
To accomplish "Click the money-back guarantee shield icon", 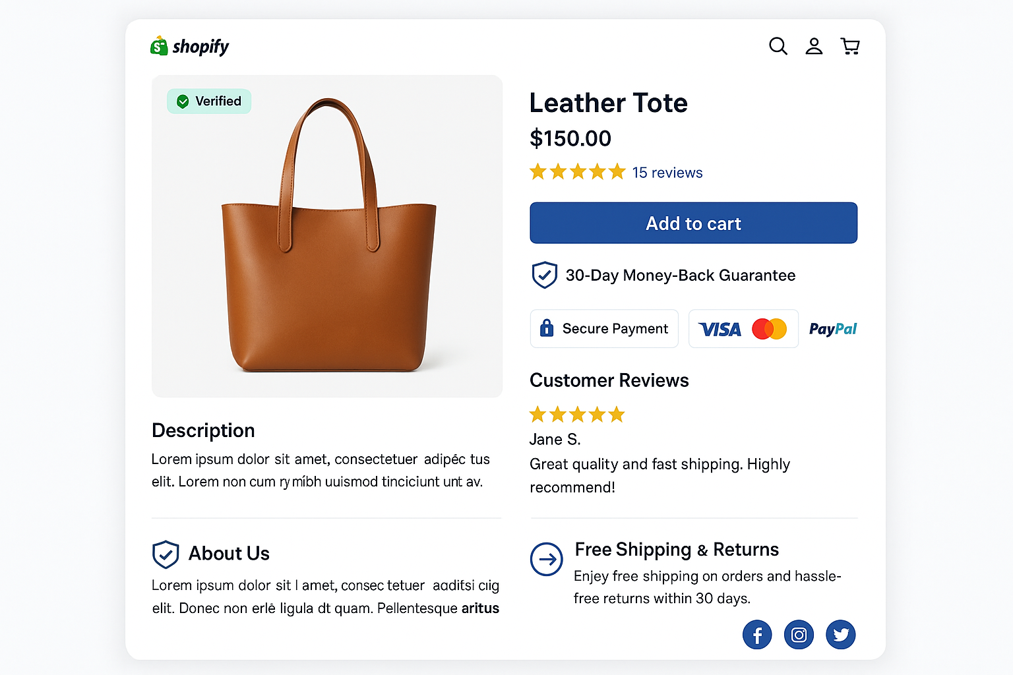I will (545, 275).
